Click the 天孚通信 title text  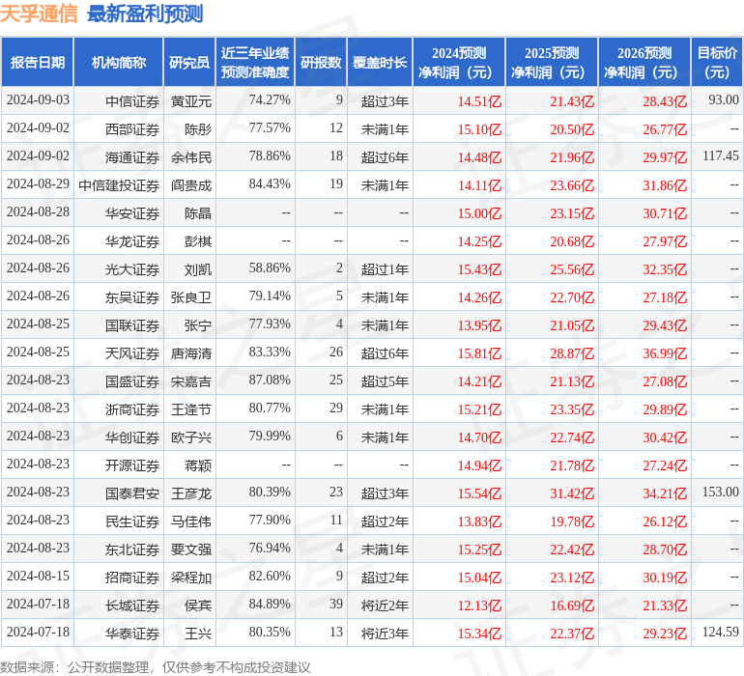coord(39,14)
